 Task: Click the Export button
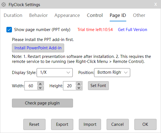[x=62, y=124]
